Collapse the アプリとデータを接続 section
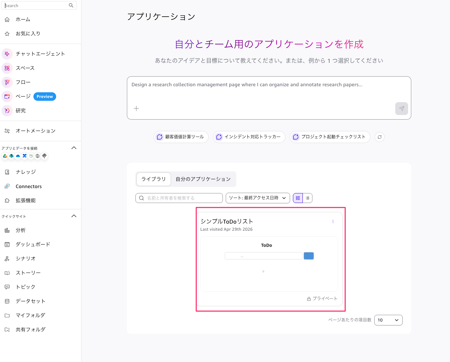Image resolution: width=450 pixels, height=362 pixels. click(74, 148)
